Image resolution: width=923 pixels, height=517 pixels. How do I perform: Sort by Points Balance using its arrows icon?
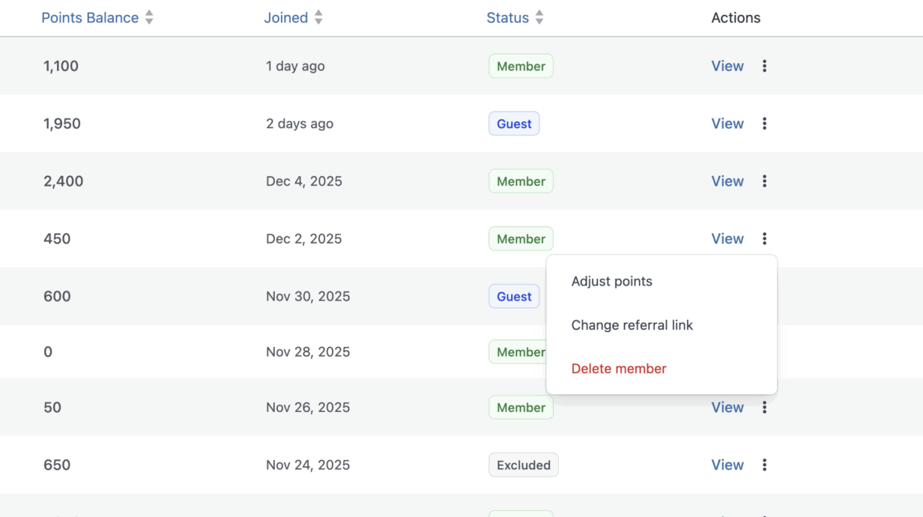tap(149, 18)
